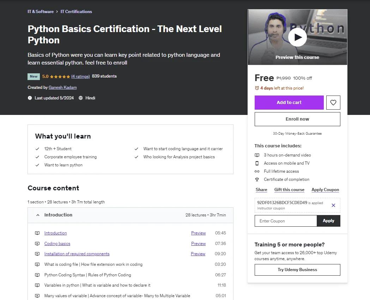Click What is coding file lecture row
Viewport: 370px width, 300px height.
pyautogui.click(x=131, y=264)
